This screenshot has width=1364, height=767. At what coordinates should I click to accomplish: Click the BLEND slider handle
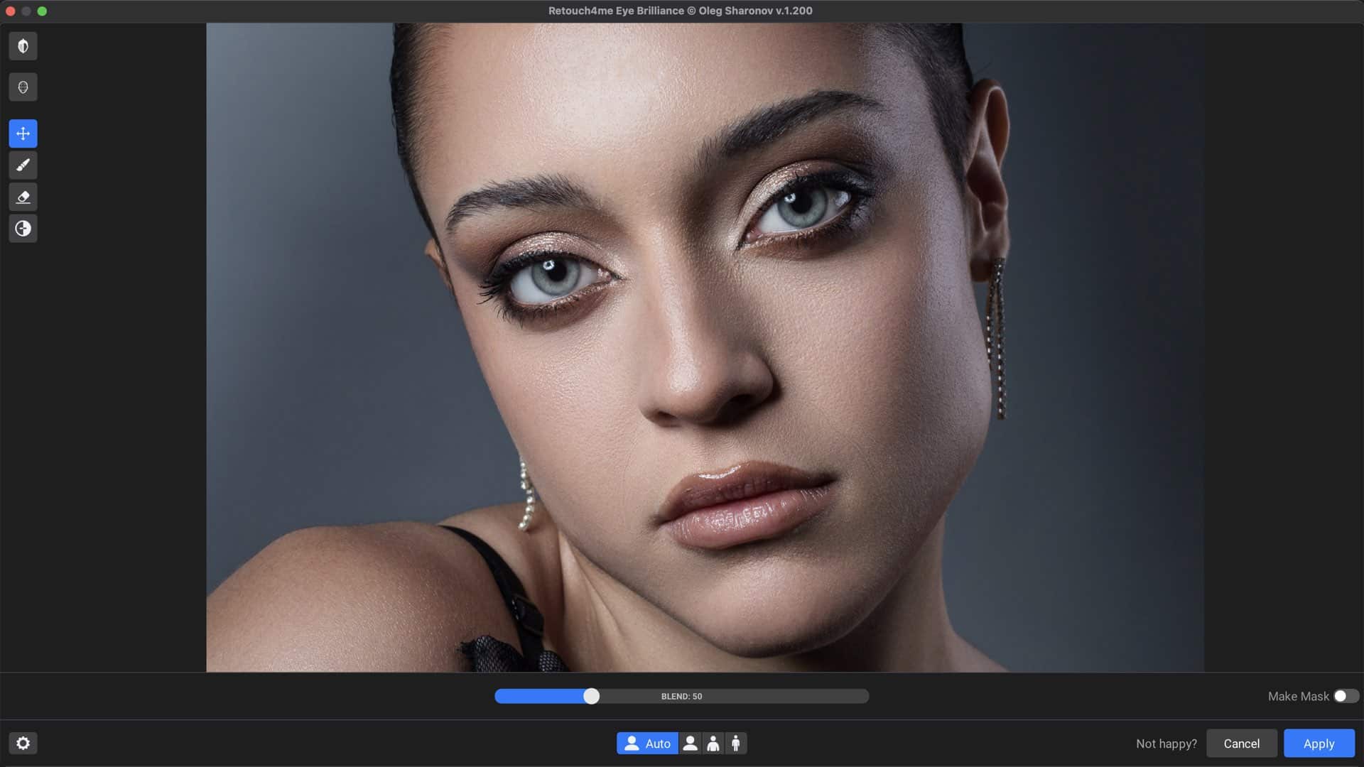click(591, 696)
